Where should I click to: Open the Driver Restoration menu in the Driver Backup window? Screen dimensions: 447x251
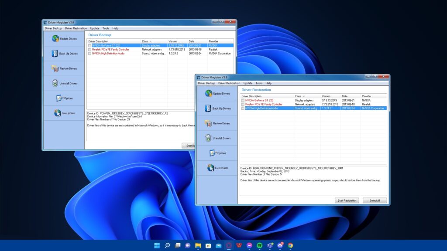pyautogui.click(x=76, y=28)
